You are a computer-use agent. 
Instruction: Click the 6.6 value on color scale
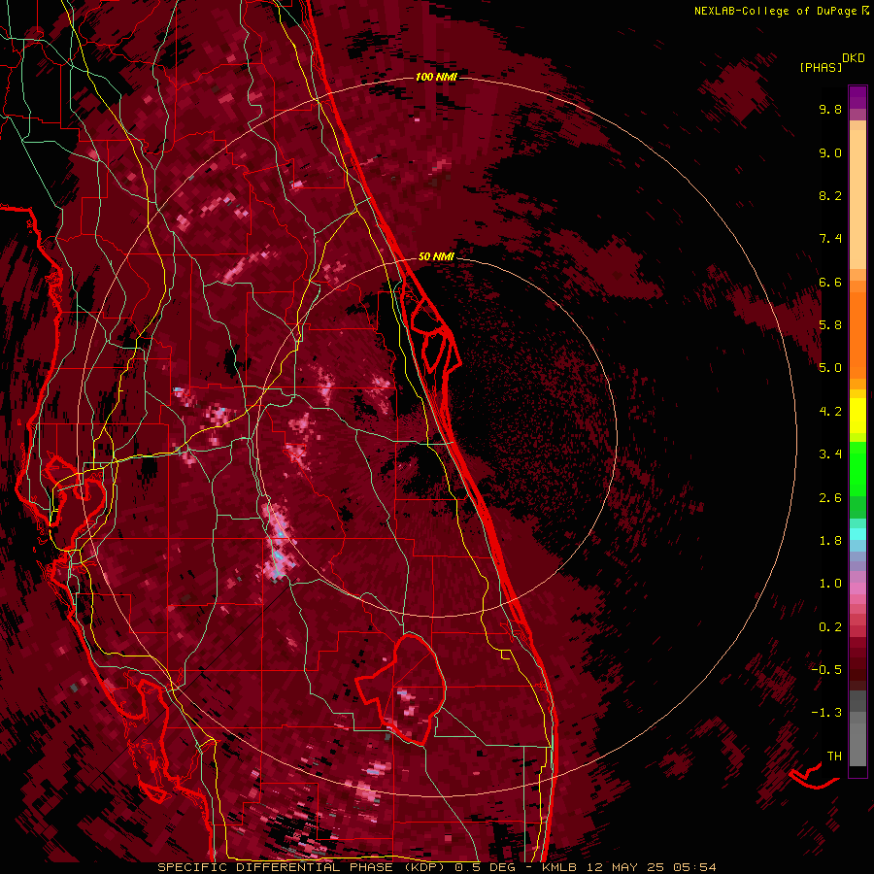pyautogui.click(x=830, y=282)
